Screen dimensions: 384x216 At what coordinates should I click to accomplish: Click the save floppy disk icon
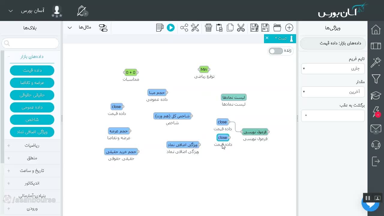point(265,28)
